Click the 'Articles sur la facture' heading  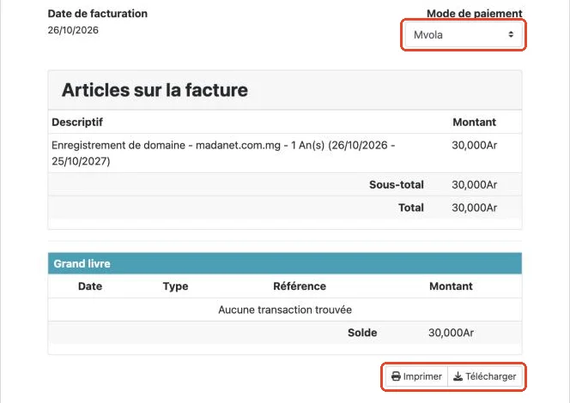point(155,90)
